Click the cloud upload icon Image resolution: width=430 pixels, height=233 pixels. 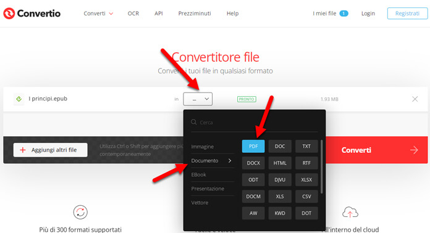click(x=350, y=212)
